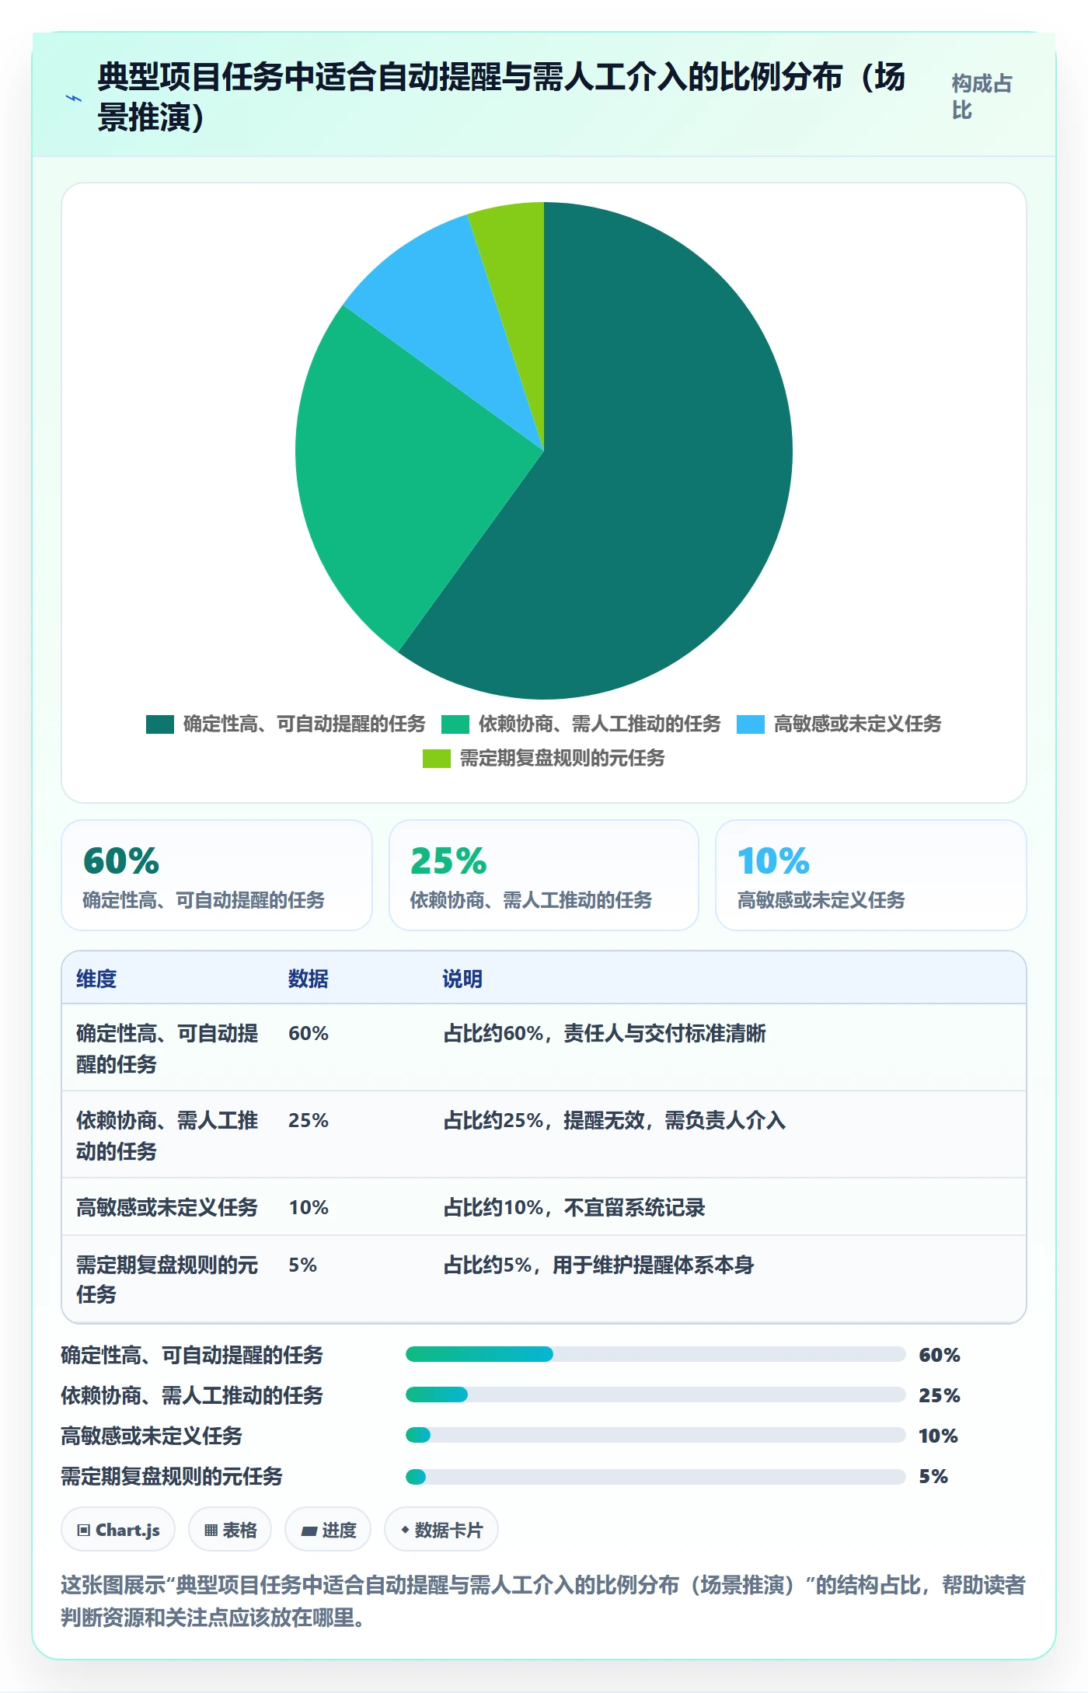Screen dimensions: 1088x1693
Task: Click the 维度 column header
Action: [x=96, y=979]
